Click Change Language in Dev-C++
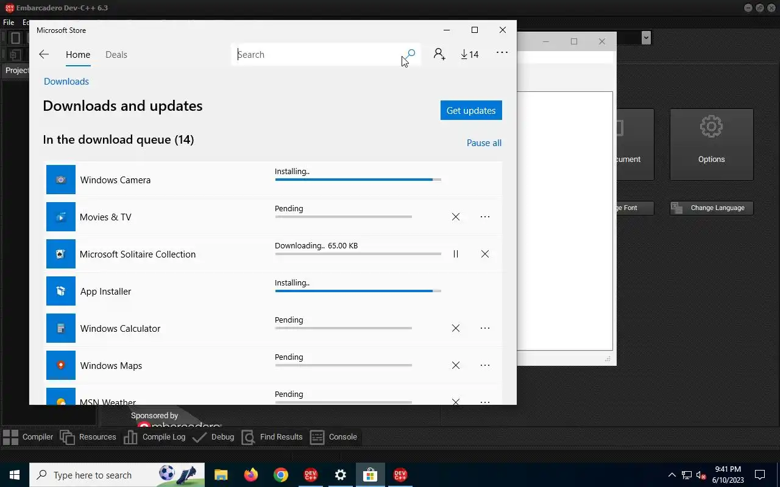The height and width of the screenshot is (487, 780). (711, 208)
